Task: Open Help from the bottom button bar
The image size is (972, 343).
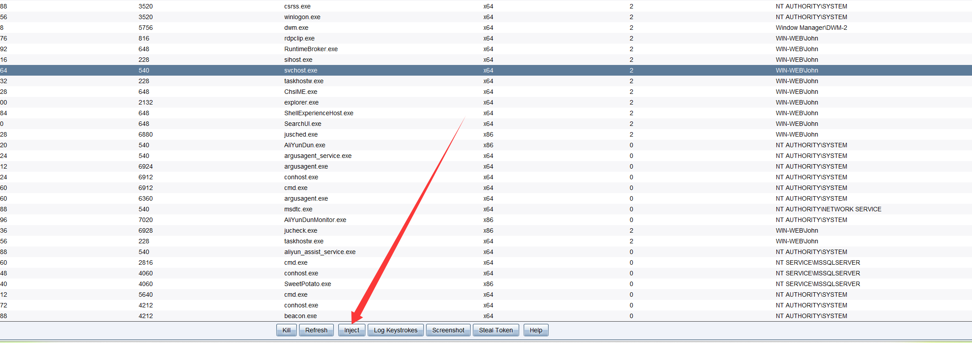Action: click(x=536, y=330)
